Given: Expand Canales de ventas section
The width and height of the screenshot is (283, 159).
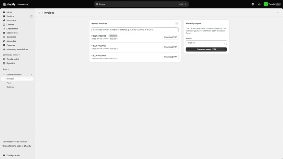Looking at the screenshot, I should pos(11,55).
